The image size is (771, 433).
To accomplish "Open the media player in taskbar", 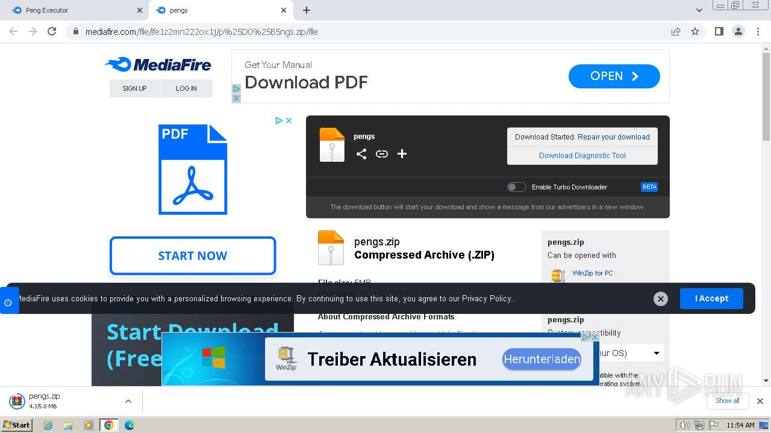I will pos(89,425).
